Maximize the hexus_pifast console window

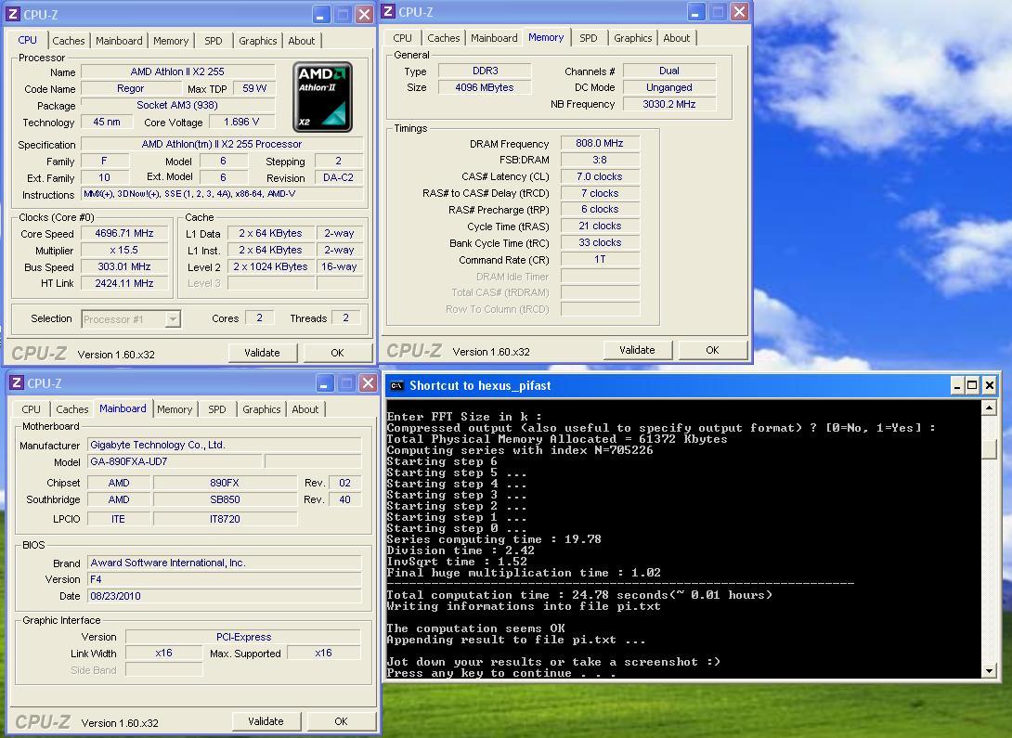click(x=972, y=386)
